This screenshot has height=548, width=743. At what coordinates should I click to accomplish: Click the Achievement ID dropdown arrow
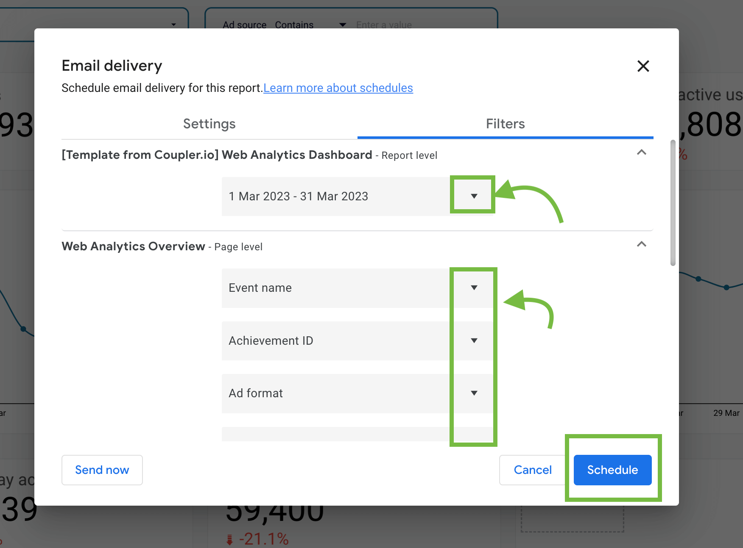[474, 340]
